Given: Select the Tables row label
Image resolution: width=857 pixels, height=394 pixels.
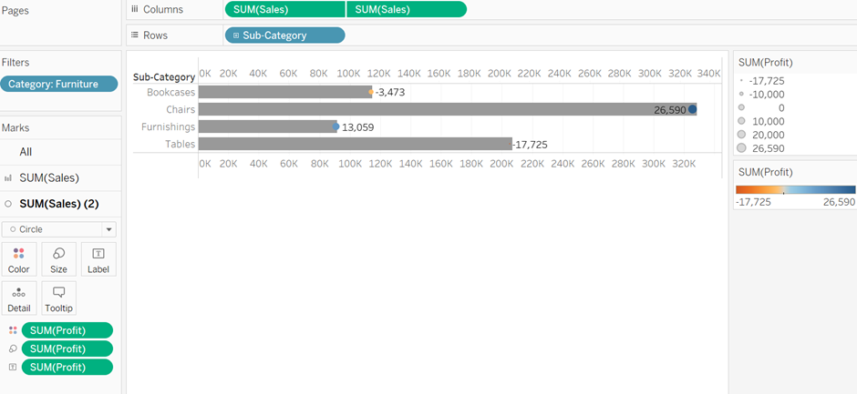Looking at the screenshot, I should (x=181, y=144).
